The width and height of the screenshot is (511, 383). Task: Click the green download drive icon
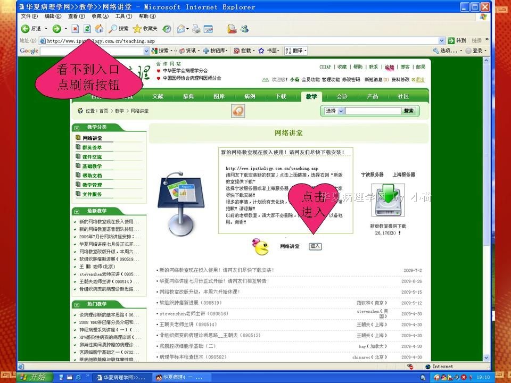click(x=388, y=201)
